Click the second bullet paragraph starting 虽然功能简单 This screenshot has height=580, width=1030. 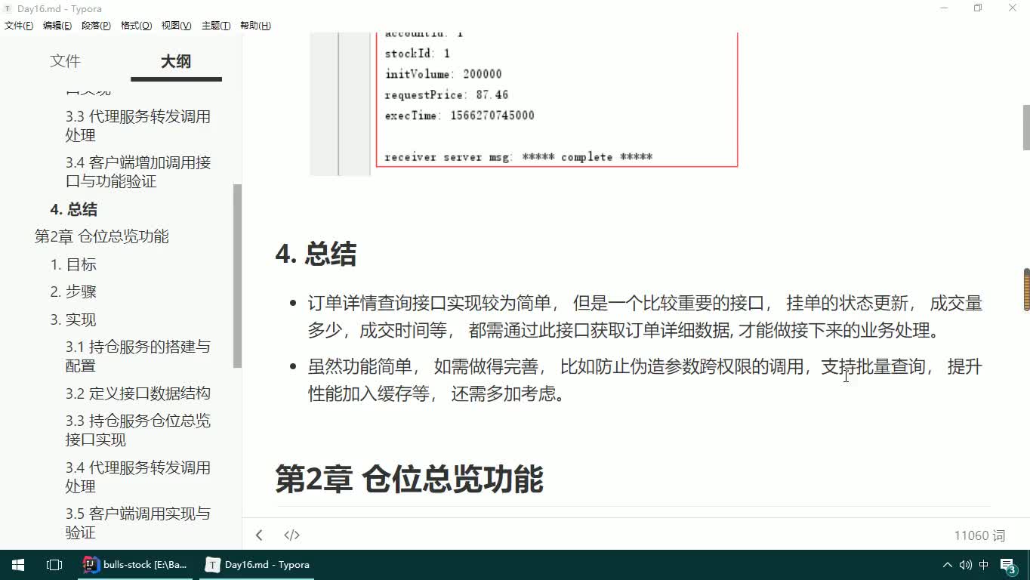coord(645,381)
